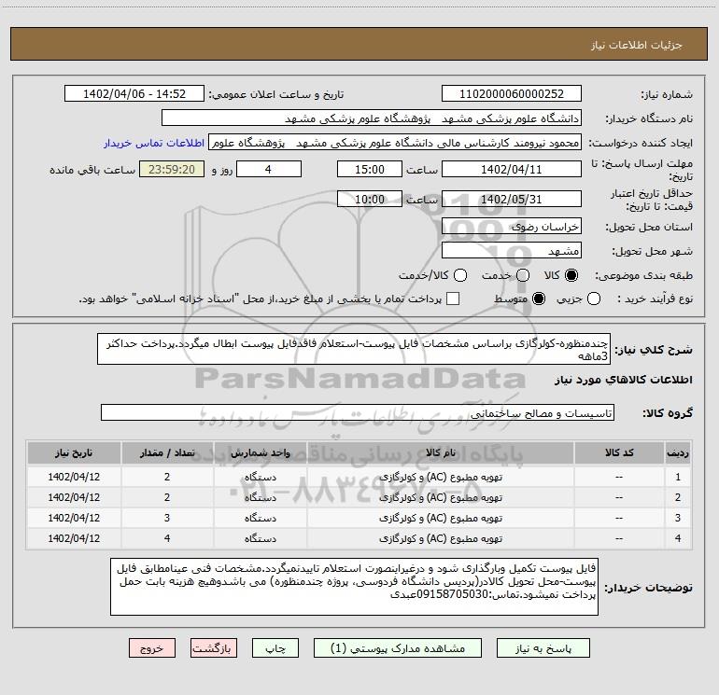Click the کد کالا column header
719x695 pixels.
coord(619,452)
